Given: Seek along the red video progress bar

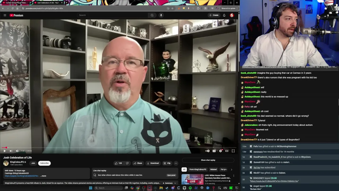Looking at the screenshot, I should (119, 147).
